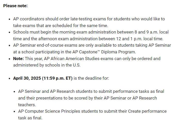Click the bold 'Note:' label
177x123 pixels.
pyautogui.click(x=18, y=59)
